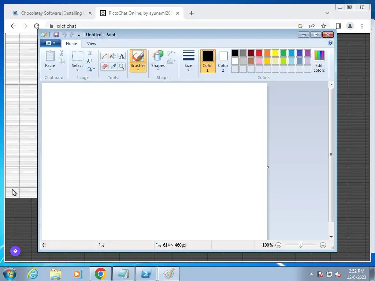Click the Paste clipboard icon
This screenshot has height=281, width=375.
click(50, 56)
